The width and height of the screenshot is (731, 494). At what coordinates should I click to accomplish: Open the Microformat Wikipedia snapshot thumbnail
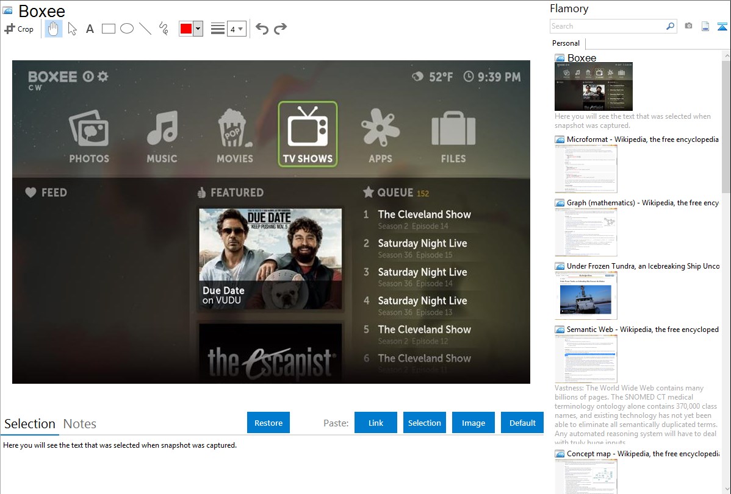tap(586, 169)
